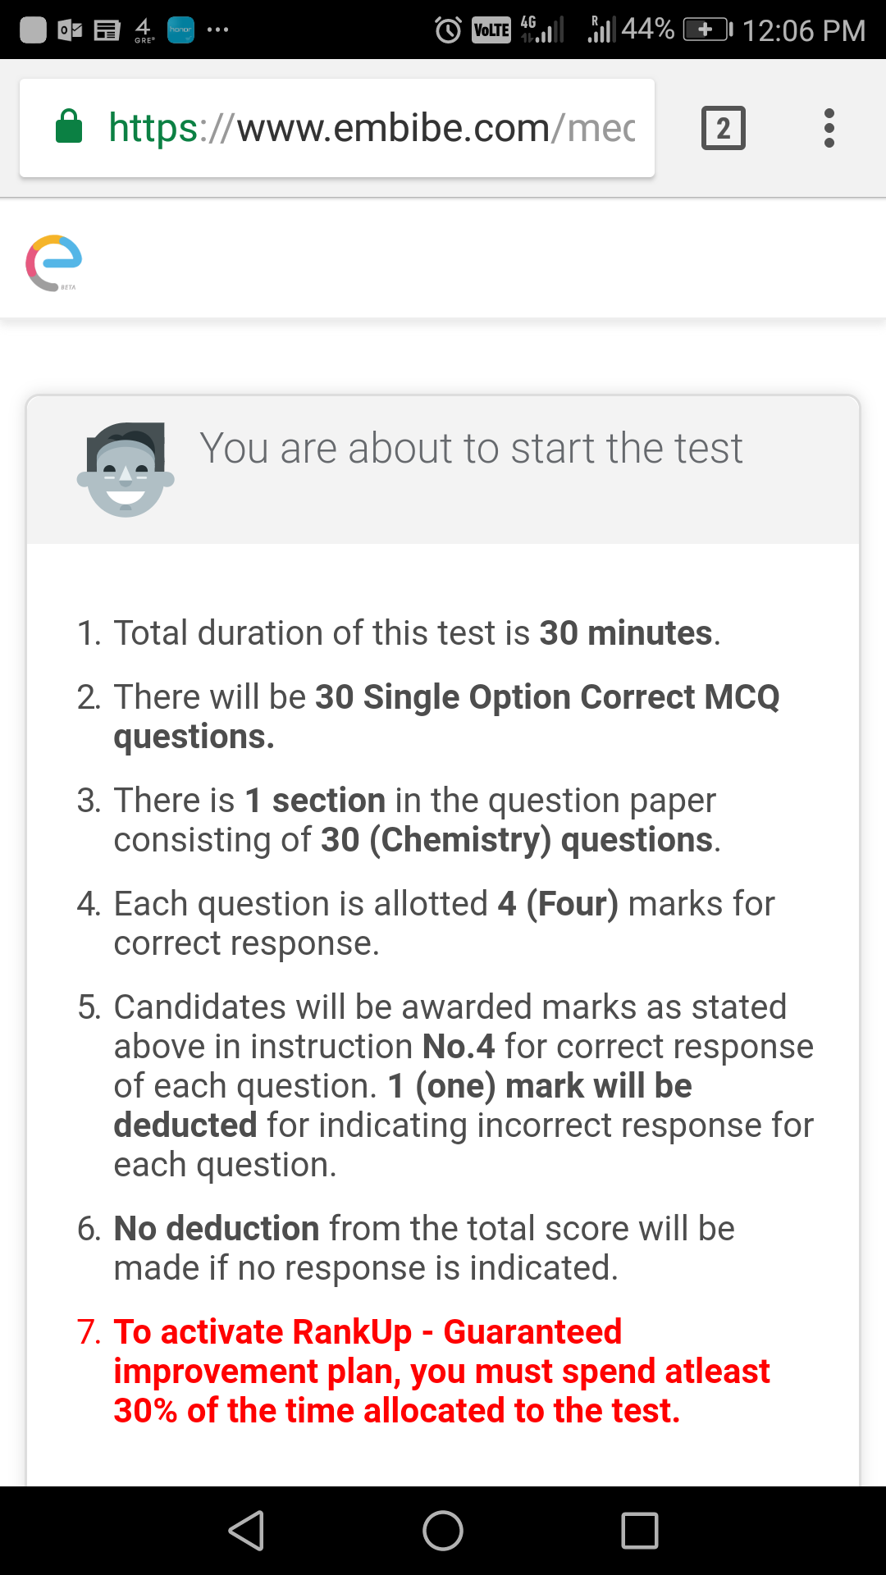Screen dimensions: 886x1575
Task: Tap the red RankUp guaranteed improvement text
Action: click(x=441, y=1371)
